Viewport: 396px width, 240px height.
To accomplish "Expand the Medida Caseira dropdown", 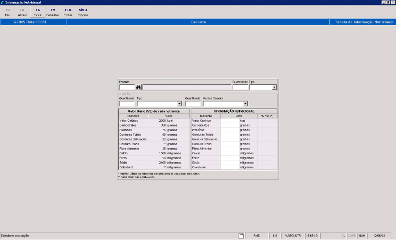I will pos(245,104).
